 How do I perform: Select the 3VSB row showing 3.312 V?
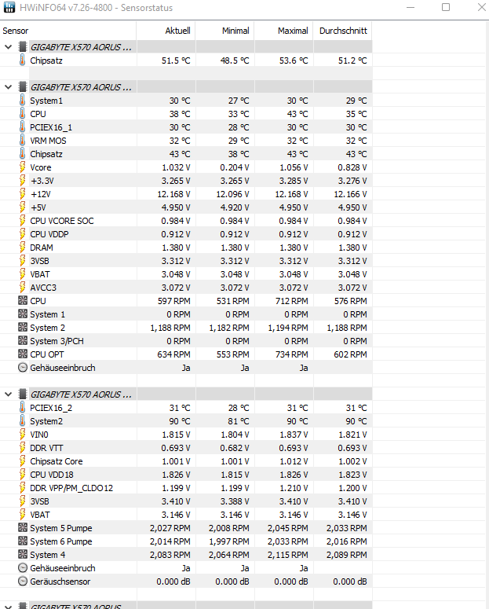(186, 261)
